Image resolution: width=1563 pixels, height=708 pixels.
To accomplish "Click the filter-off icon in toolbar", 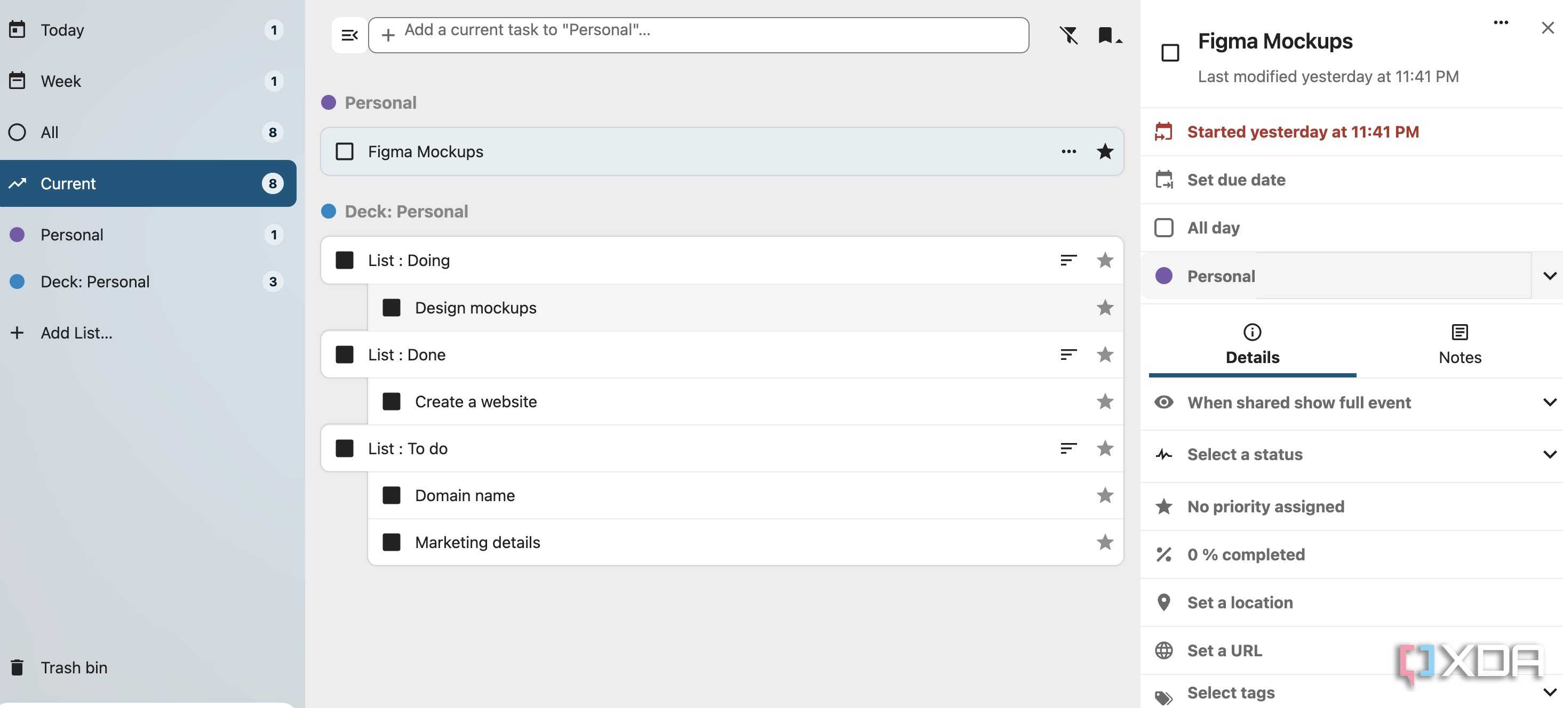I will coord(1069,35).
